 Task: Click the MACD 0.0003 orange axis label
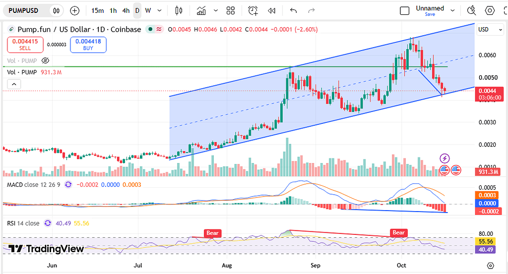[x=486, y=195]
